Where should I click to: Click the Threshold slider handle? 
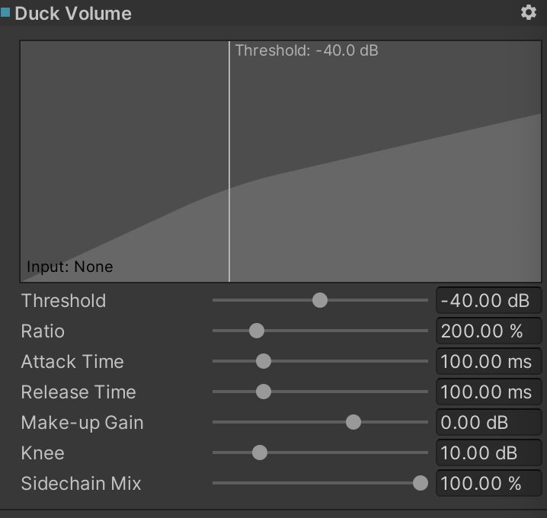coord(319,300)
